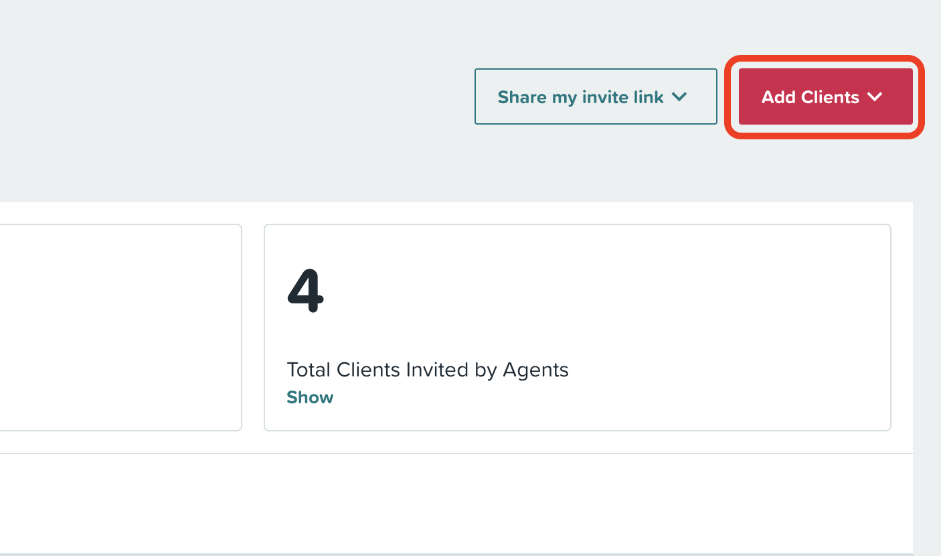The image size is (941, 556).
Task: Click the chevron beside Share my invite link
Action: 679,97
